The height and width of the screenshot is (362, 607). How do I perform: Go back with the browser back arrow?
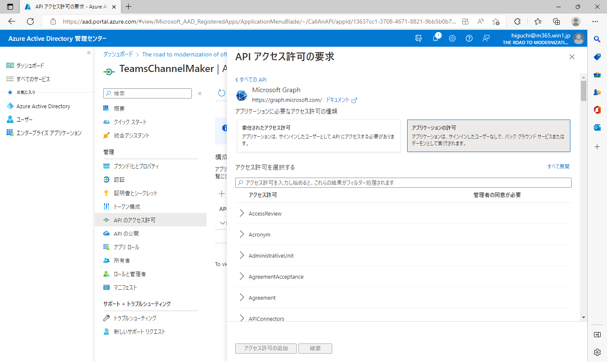(x=12, y=21)
